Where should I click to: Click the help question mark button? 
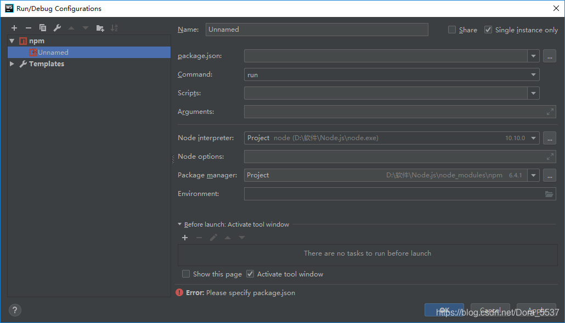pos(15,310)
